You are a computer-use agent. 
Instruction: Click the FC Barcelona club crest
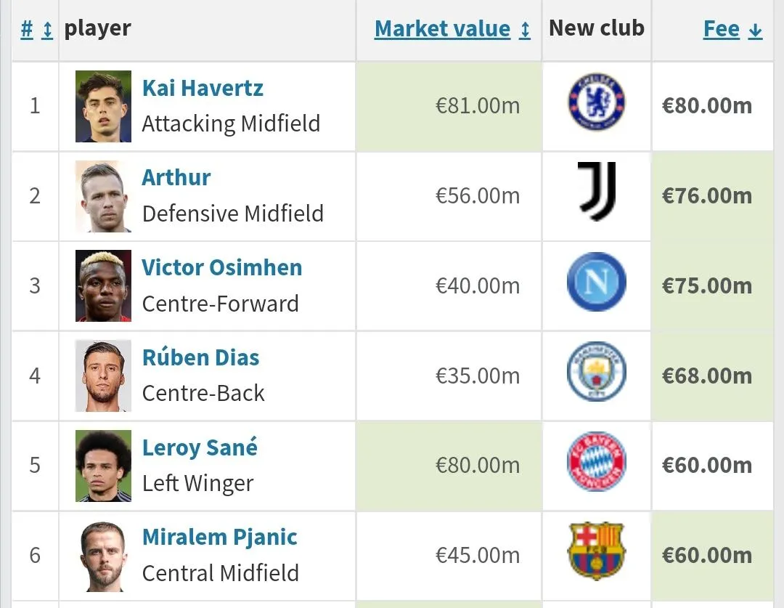point(596,552)
